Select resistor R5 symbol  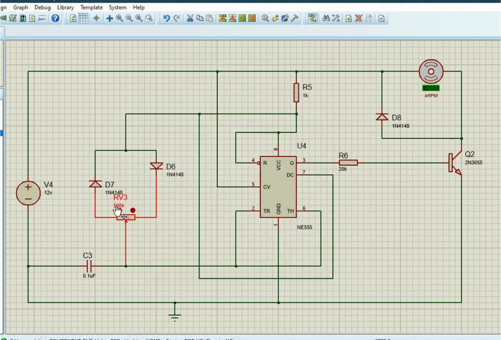click(x=296, y=92)
